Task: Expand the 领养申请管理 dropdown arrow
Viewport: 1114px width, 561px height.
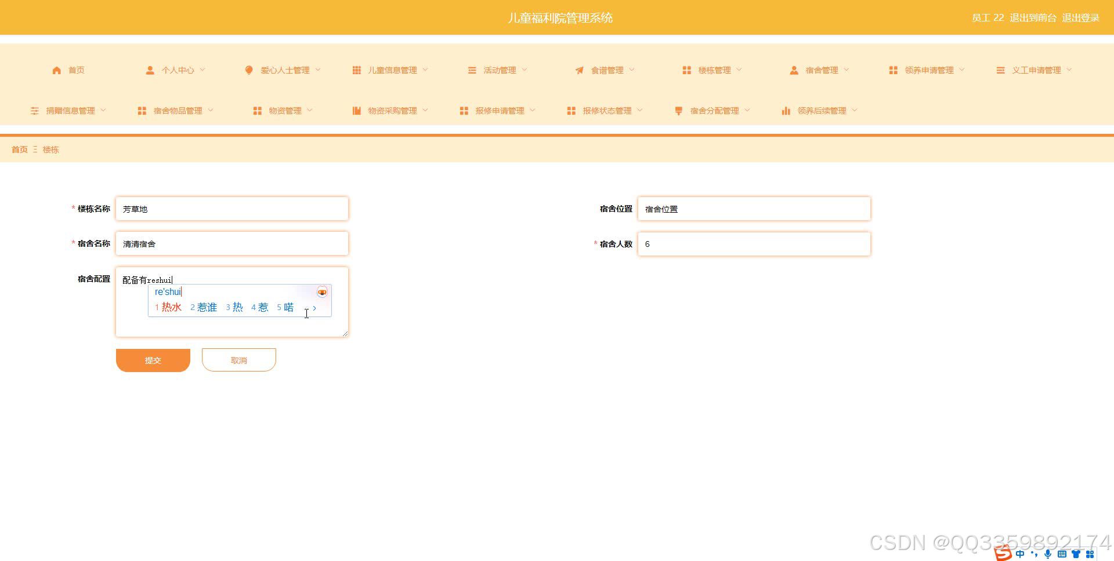Action: [962, 70]
